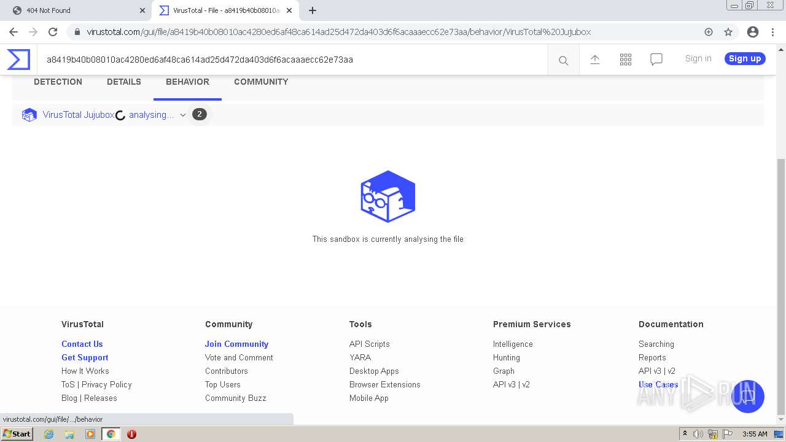
Task: Click the upload file icon
Action: [595, 60]
